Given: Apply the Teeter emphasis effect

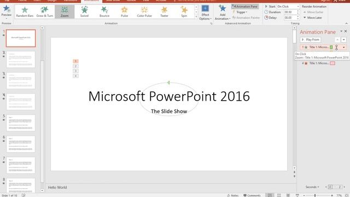Looking at the screenshot, I should (x=164, y=11).
